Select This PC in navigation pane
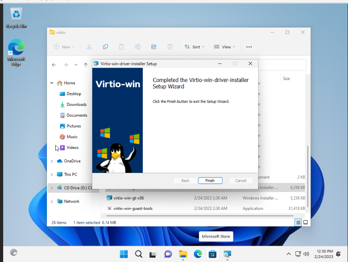 point(67,175)
